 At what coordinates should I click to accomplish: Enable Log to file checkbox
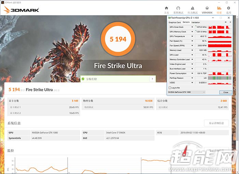(x=170, y=88)
